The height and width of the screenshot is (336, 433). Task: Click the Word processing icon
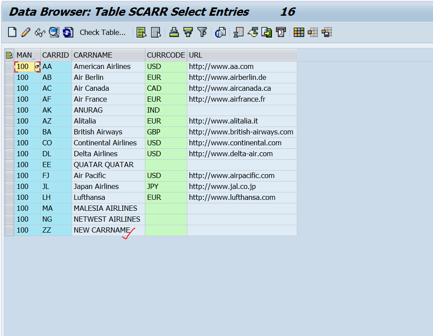(253, 32)
